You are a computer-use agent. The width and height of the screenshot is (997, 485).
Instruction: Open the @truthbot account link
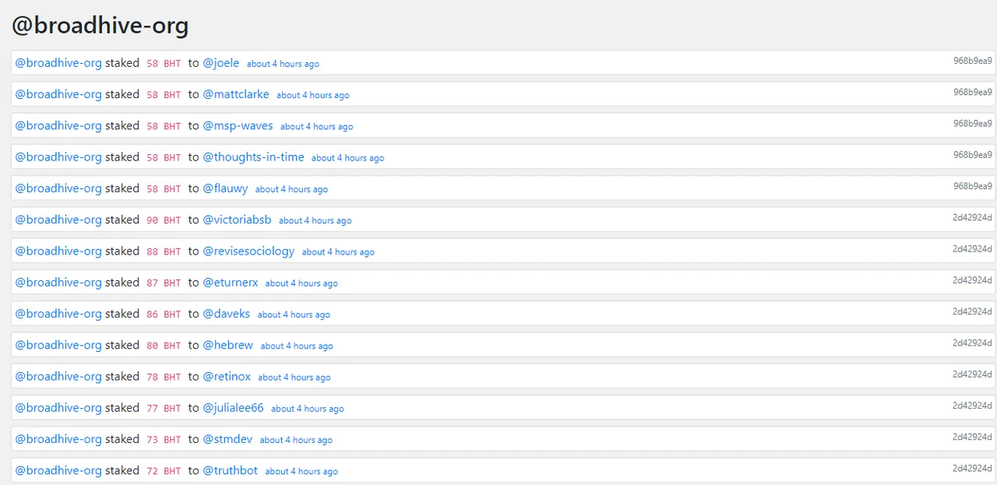[x=231, y=470]
